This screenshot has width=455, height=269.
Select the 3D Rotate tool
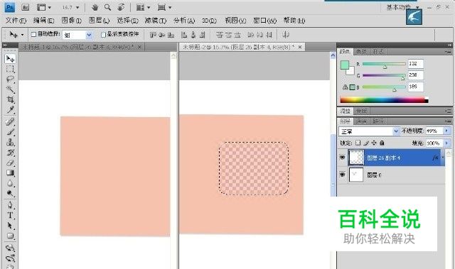pyautogui.click(x=10, y=248)
